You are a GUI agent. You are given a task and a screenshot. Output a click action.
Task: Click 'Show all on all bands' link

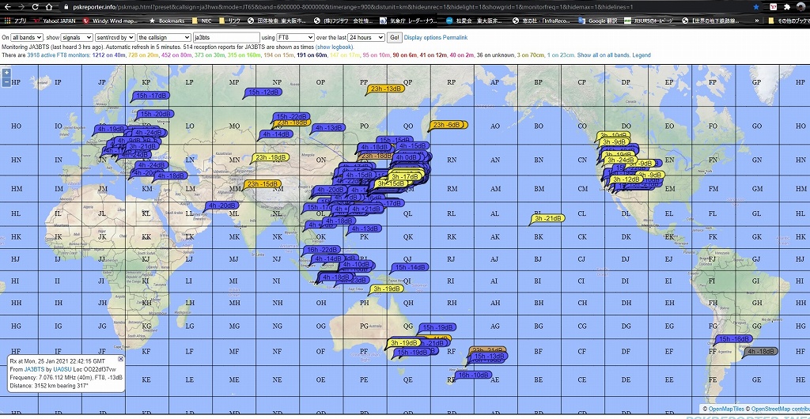[x=604, y=55]
